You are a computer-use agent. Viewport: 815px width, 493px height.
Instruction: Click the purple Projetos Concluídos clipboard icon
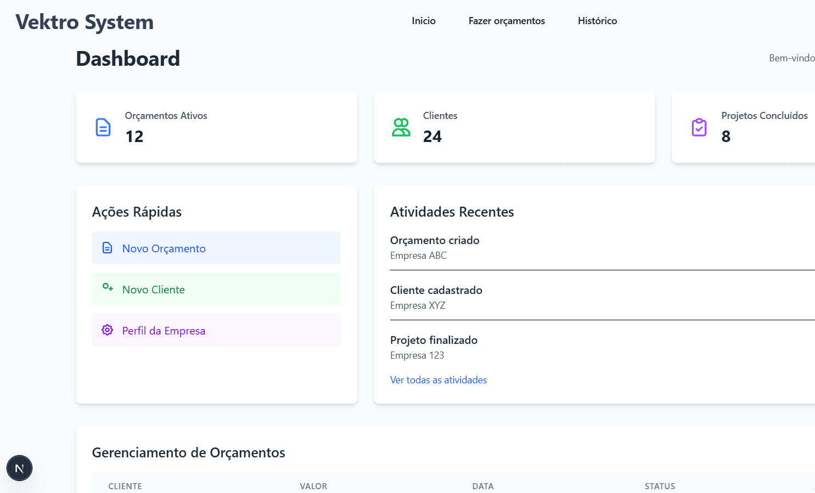point(699,127)
